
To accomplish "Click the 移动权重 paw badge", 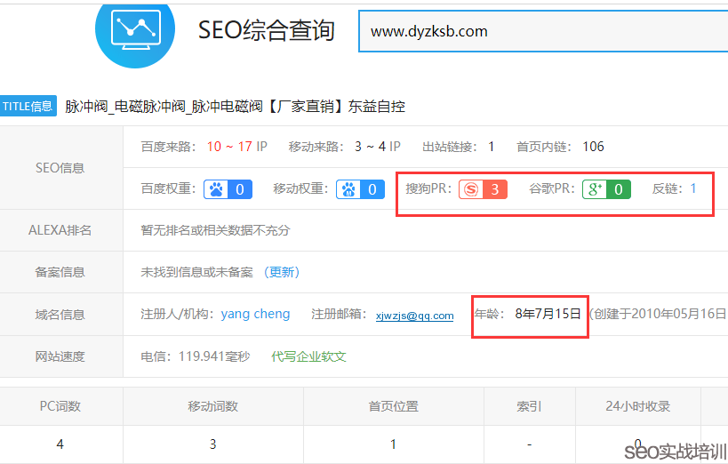I will [360, 189].
